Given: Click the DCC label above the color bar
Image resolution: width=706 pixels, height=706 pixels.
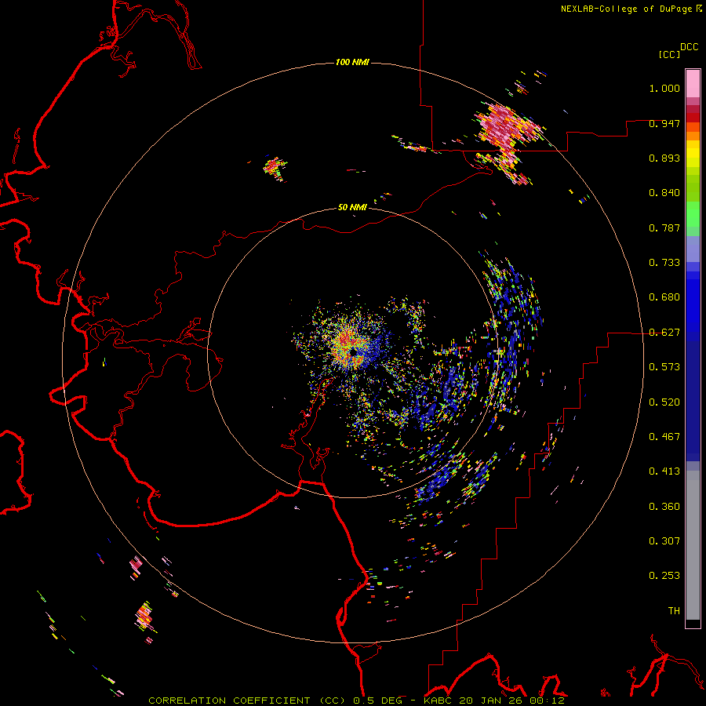Looking at the screenshot, I should pos(690,47).
